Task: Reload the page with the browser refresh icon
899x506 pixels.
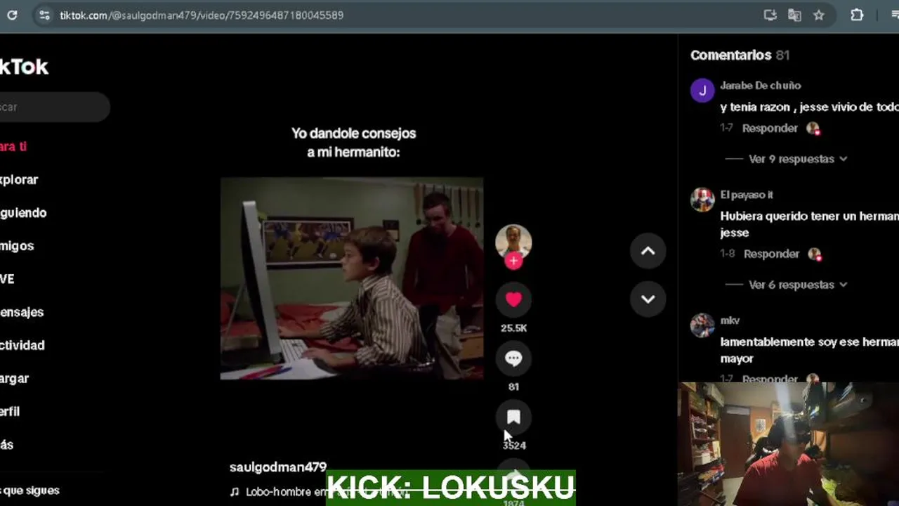Action: tap(12, 15)
